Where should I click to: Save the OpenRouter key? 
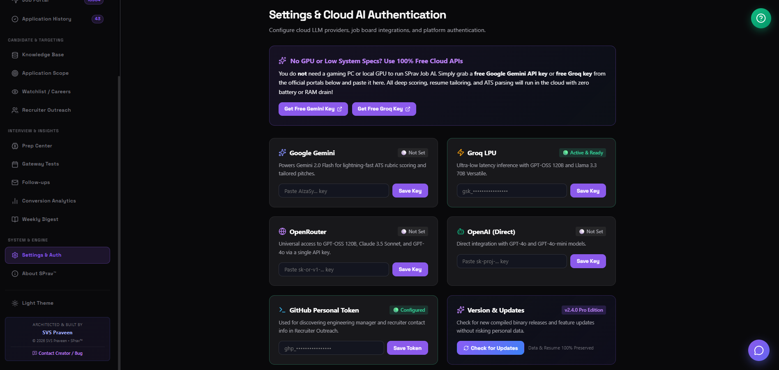[410, 269]
